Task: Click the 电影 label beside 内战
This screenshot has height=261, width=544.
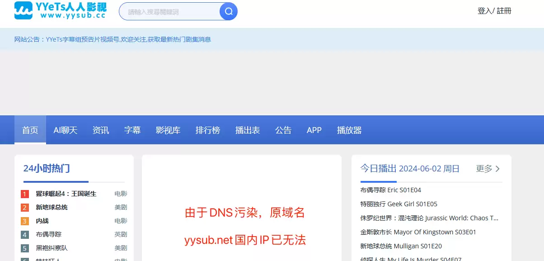Action: [x=121, y=221]
